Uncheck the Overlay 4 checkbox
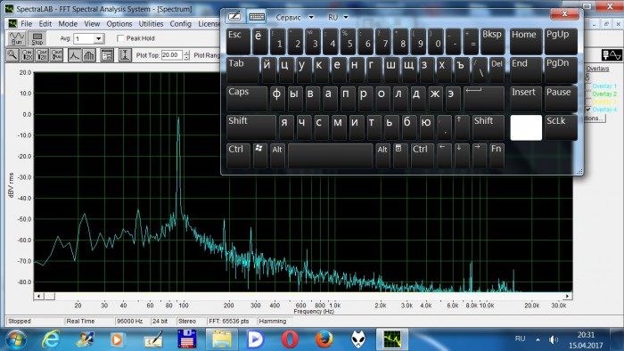 click(588, 110)
